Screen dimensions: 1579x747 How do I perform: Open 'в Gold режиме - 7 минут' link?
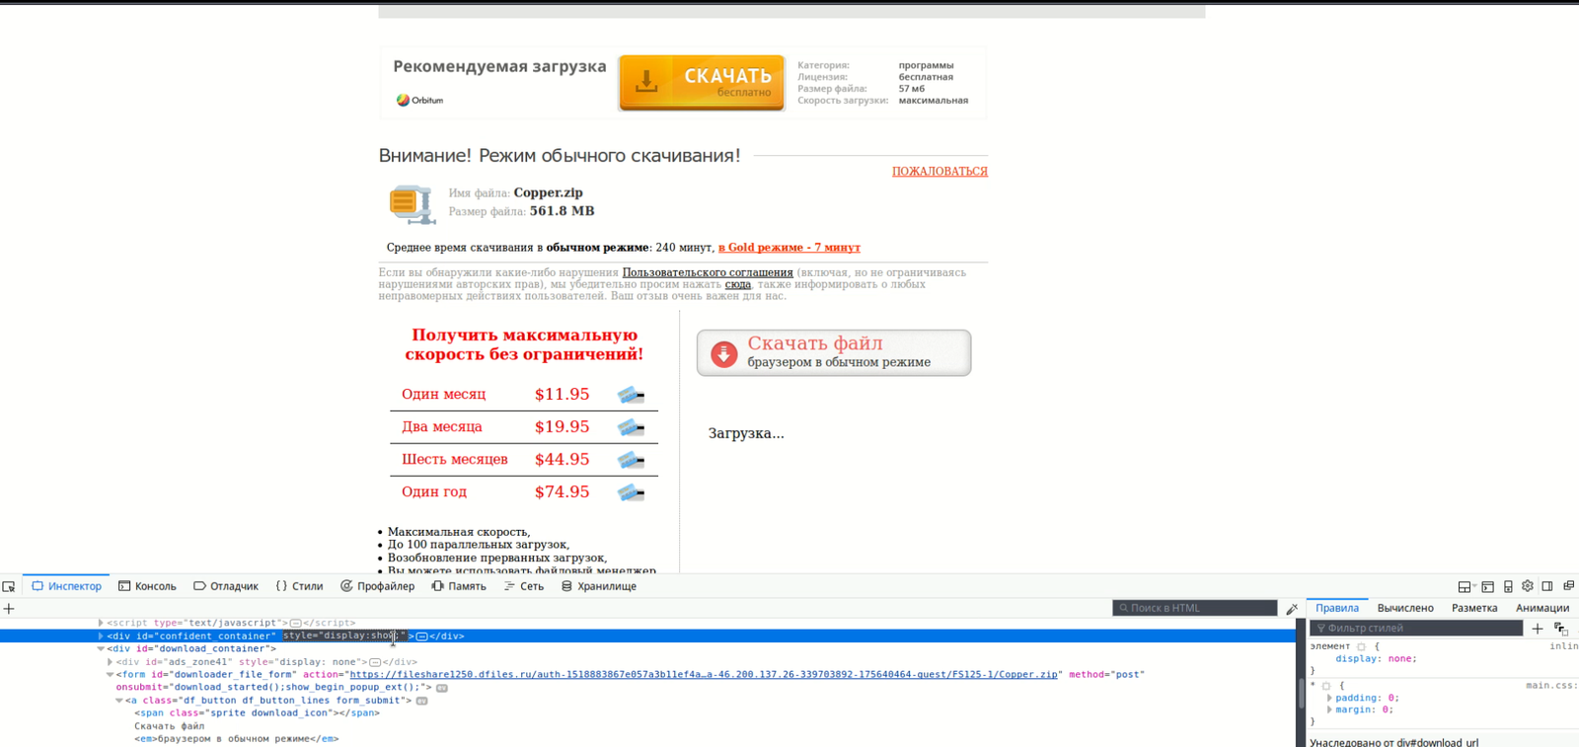pos(789,248)
